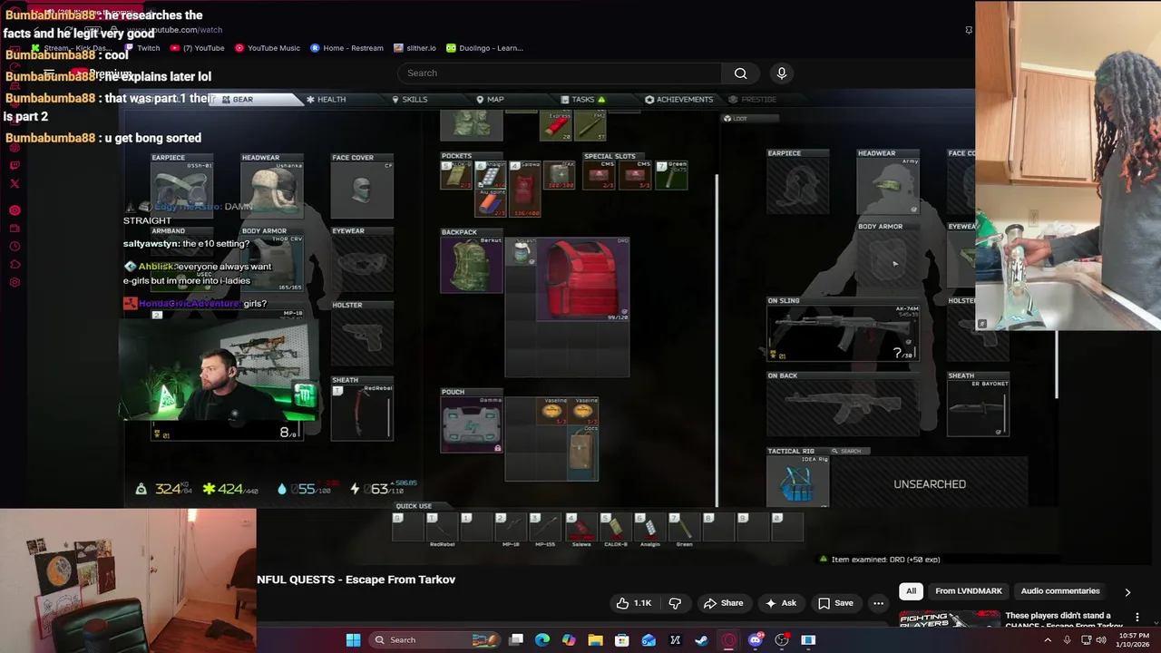Open the SKILLS tab

(x=410, y=99)
